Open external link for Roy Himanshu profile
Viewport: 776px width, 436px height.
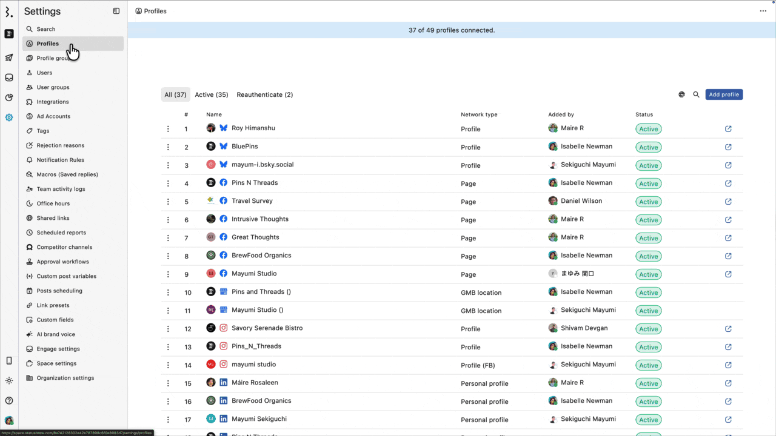tap(728, 129)
